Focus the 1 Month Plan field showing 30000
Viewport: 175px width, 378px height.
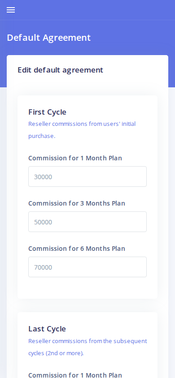[87, 176]
